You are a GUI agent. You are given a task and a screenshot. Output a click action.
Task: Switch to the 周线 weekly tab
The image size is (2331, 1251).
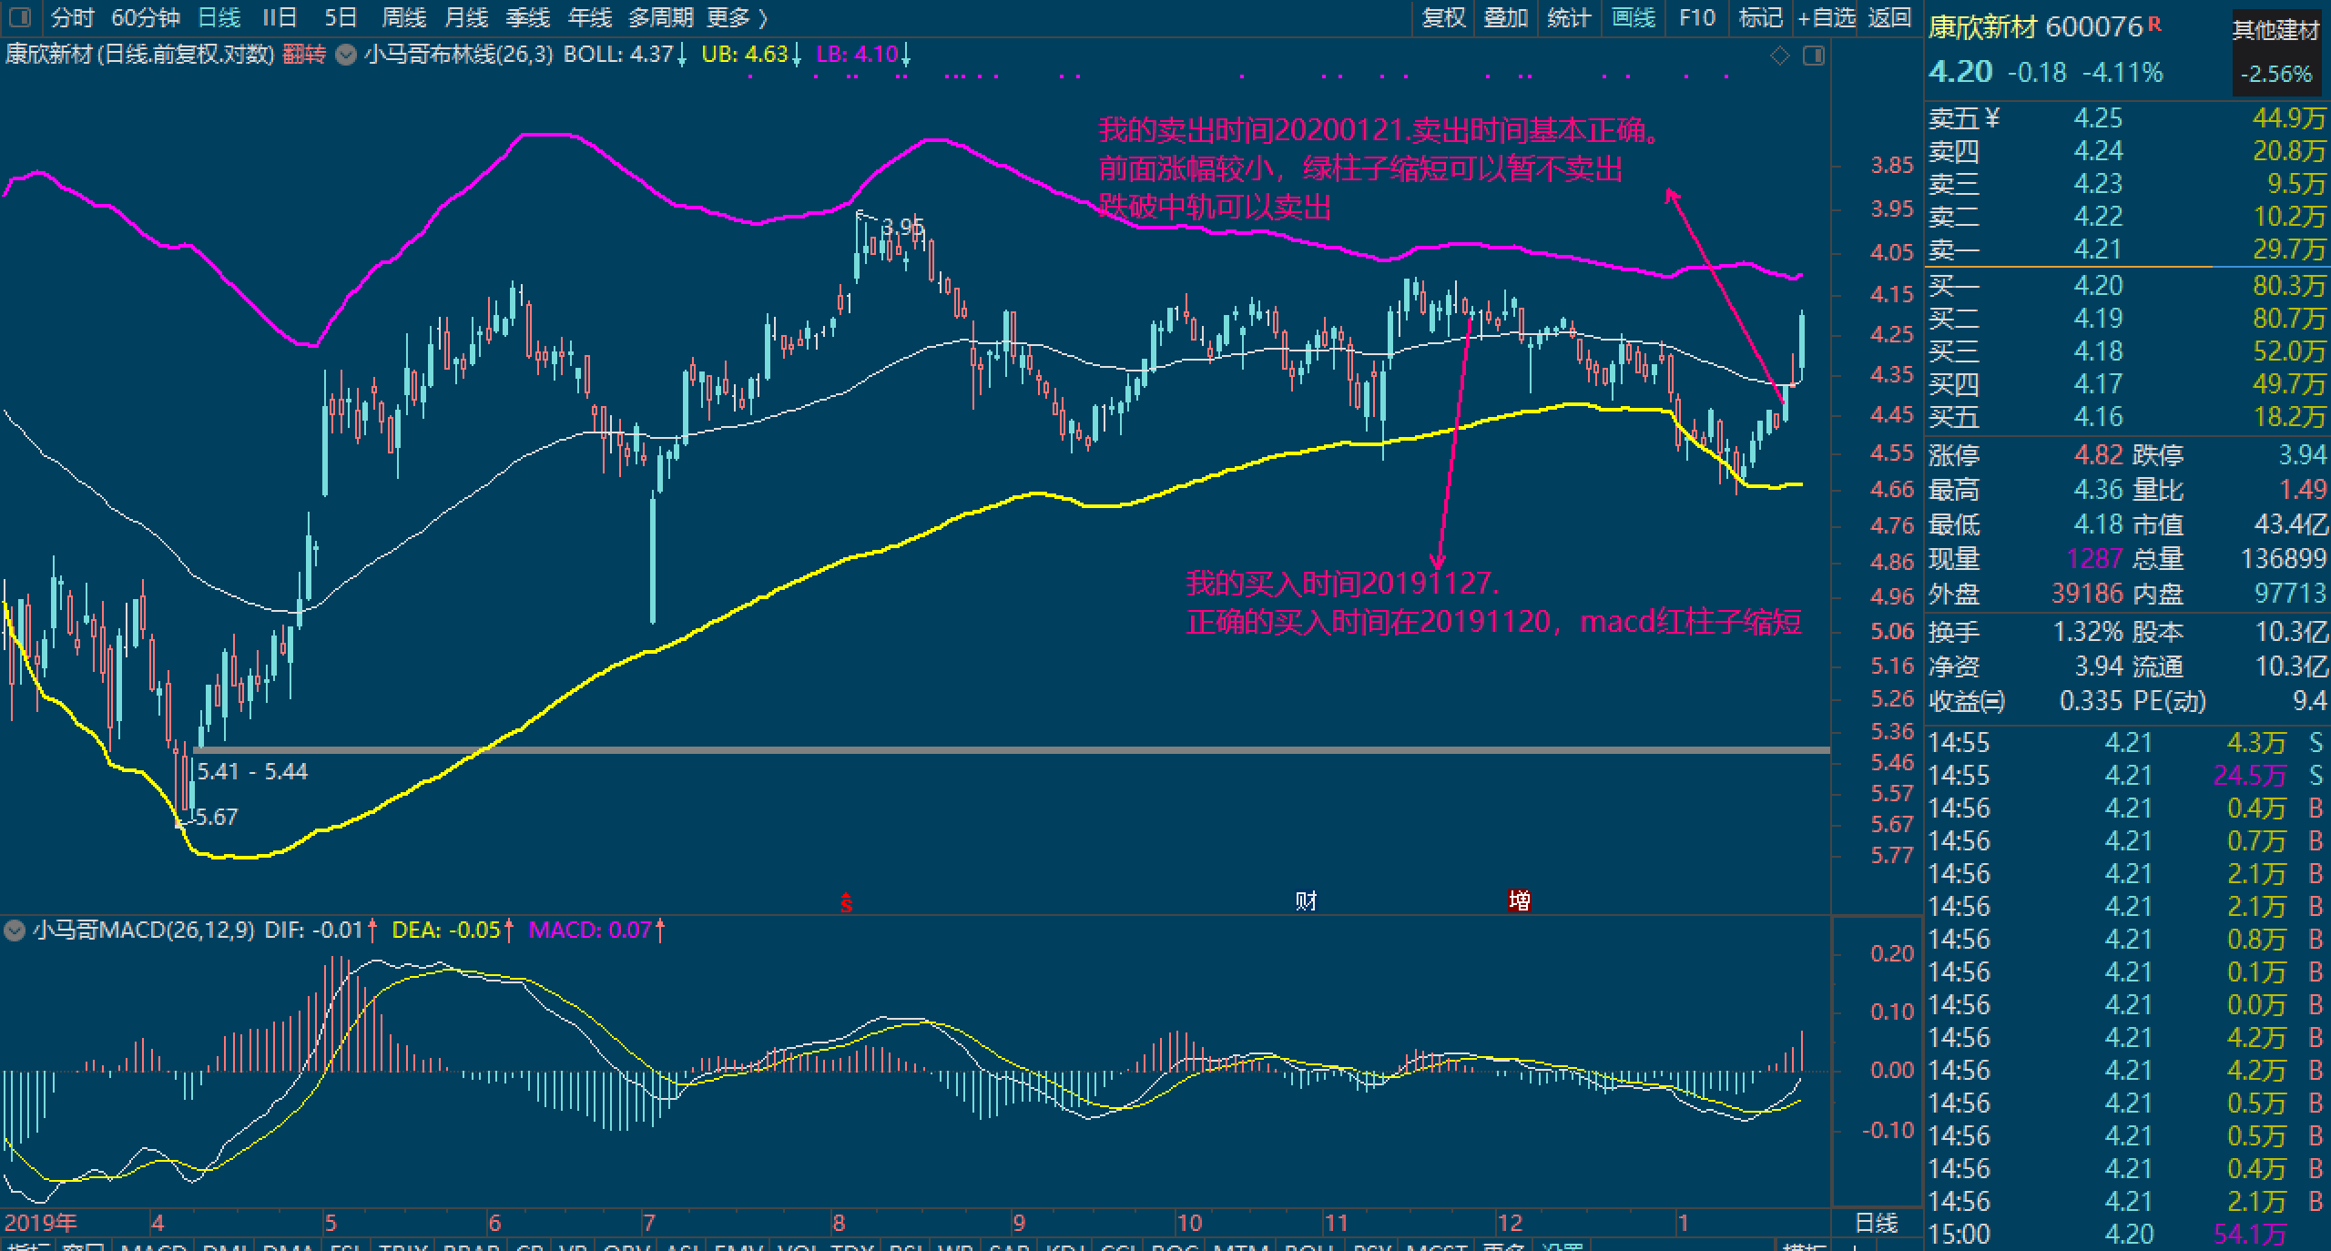(x=404, y=17)
